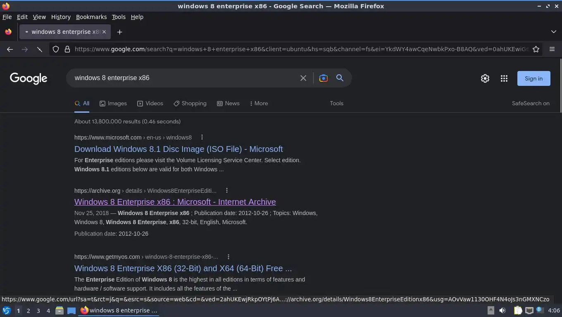This screenshot has height=317, width=562.
Task: Switch to the Images tab
Action: tap(113, 103)
